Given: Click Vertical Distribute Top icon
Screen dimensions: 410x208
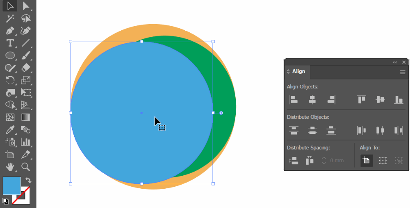Looking at the screenshot, I should click(x=294, y=130).
